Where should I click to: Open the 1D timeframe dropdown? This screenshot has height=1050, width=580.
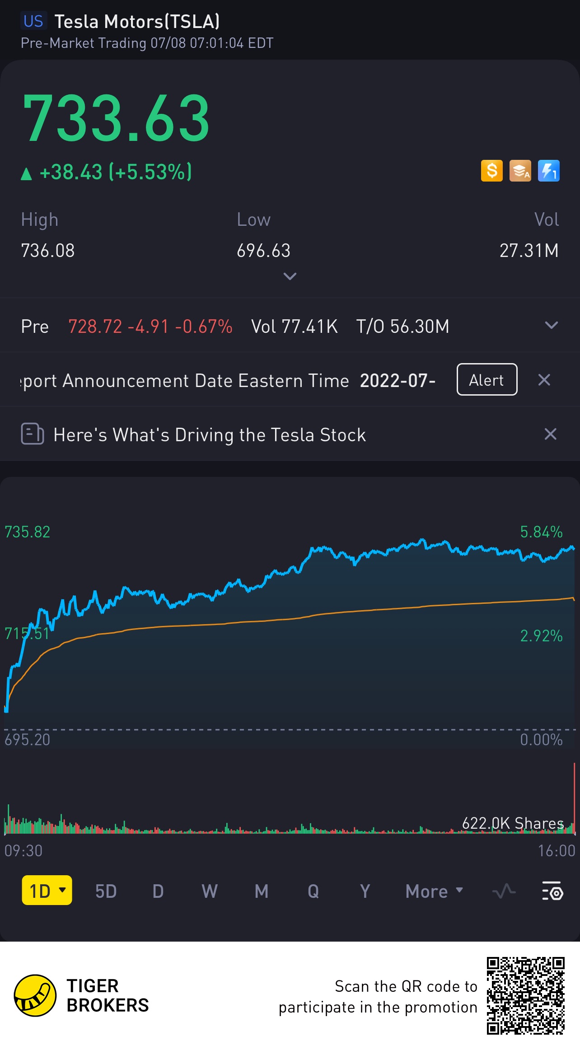click(47, 891)
